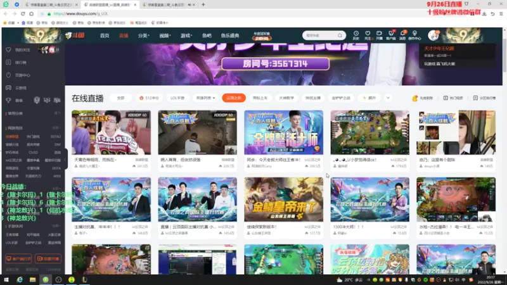Switch to the third browser tab with audio
Viewport: 507px width, 285px height.
168,4
